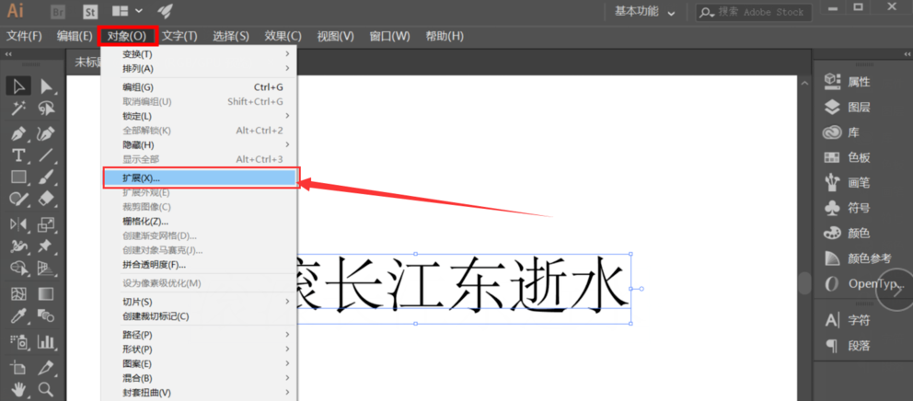Select the Mesh tool

click(18, 293)
